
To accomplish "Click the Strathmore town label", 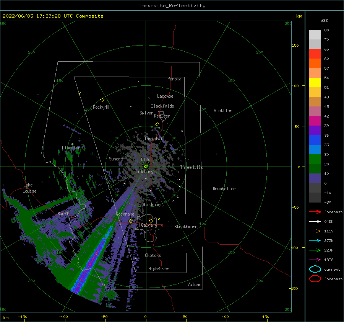I will pyautogui.click(x=186, y=227).
